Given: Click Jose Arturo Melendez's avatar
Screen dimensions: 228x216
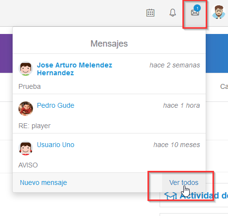Looking at the screenshot, I should coord(26,68).
